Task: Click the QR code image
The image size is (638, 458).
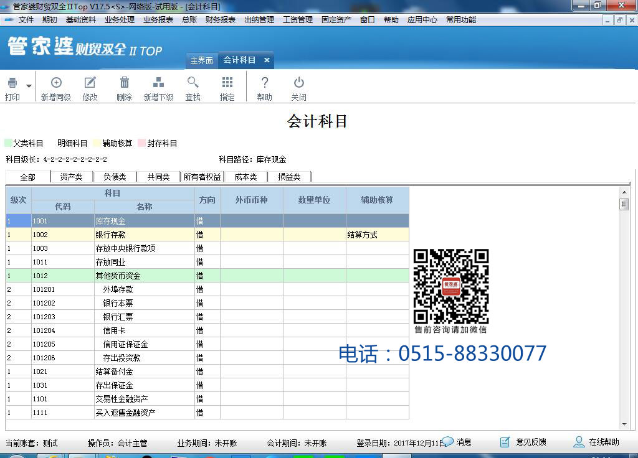Action: click(x=451, y=286)
